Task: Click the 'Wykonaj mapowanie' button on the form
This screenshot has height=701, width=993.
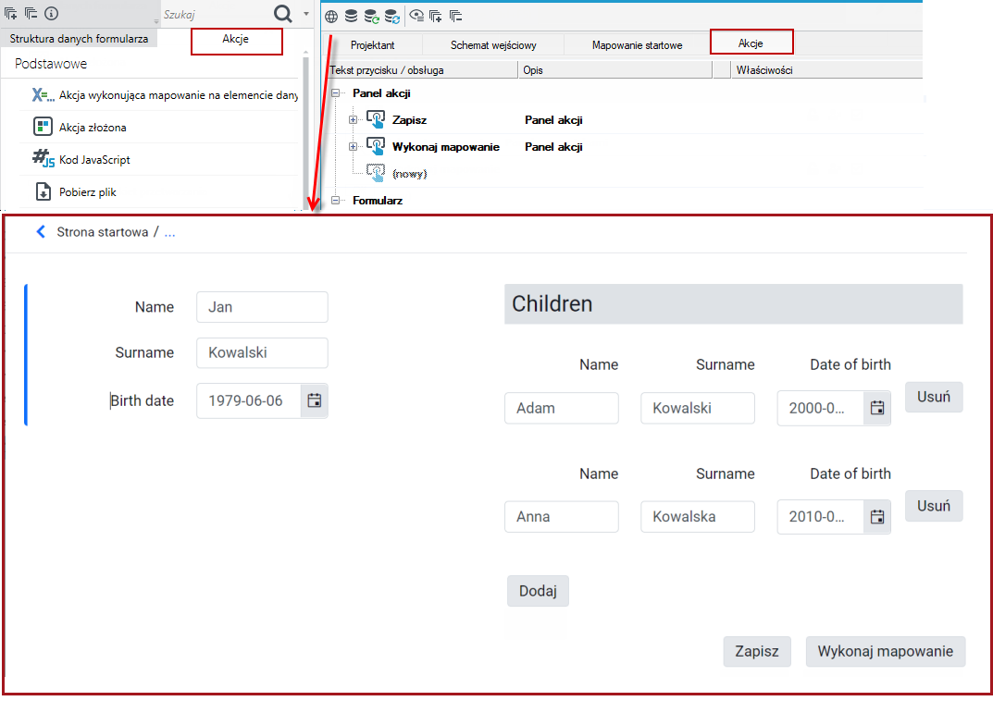Action: click(886, 652)
